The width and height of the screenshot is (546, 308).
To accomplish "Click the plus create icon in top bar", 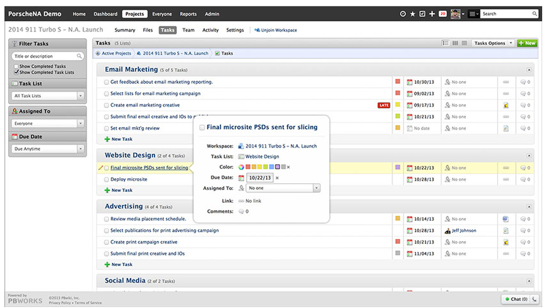I will click(432, 14).
